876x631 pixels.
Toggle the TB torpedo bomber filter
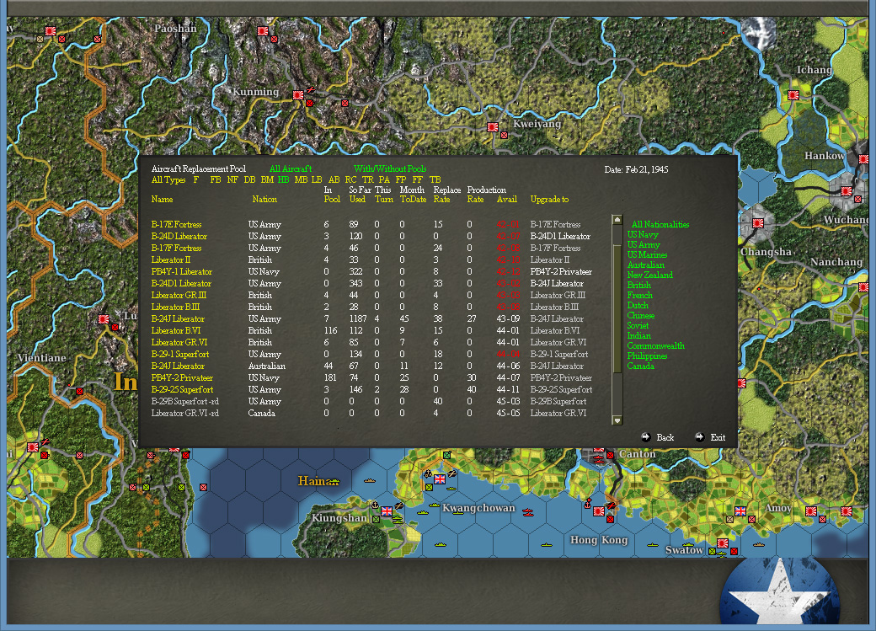[x=435, y=179]
